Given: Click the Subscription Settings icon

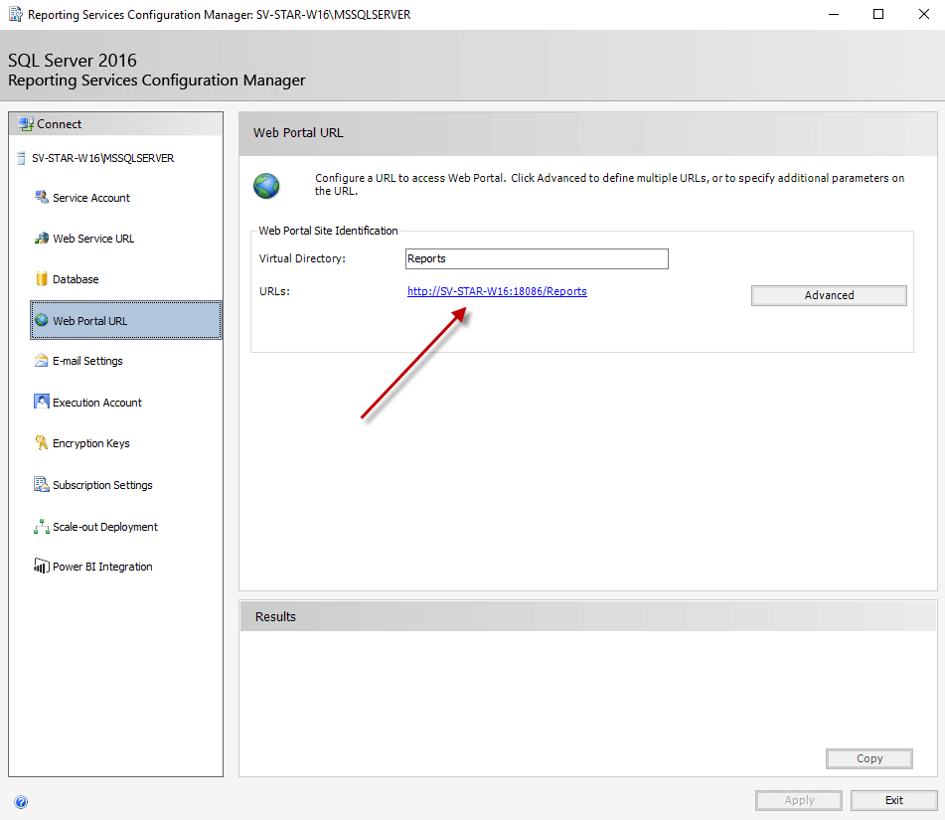Looking at the screenshot, I should point(41,484).
